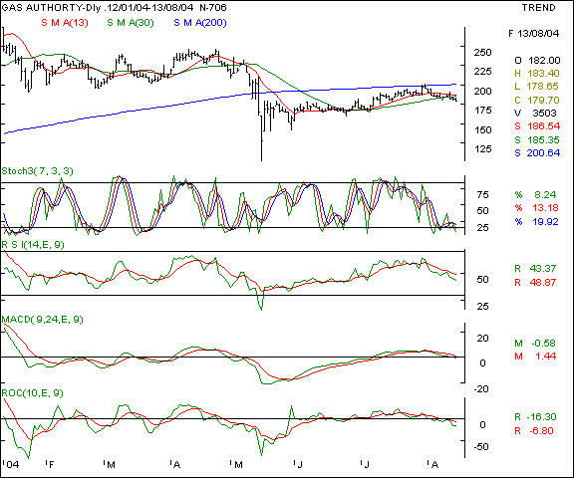This screenshot has width=574, height=478.
Task: Click the RSI(14,E, 9) indicator label
Action: 33,245
